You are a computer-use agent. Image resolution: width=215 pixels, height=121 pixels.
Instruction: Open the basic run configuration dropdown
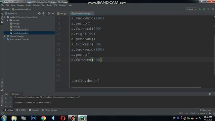tap(191, 9)
